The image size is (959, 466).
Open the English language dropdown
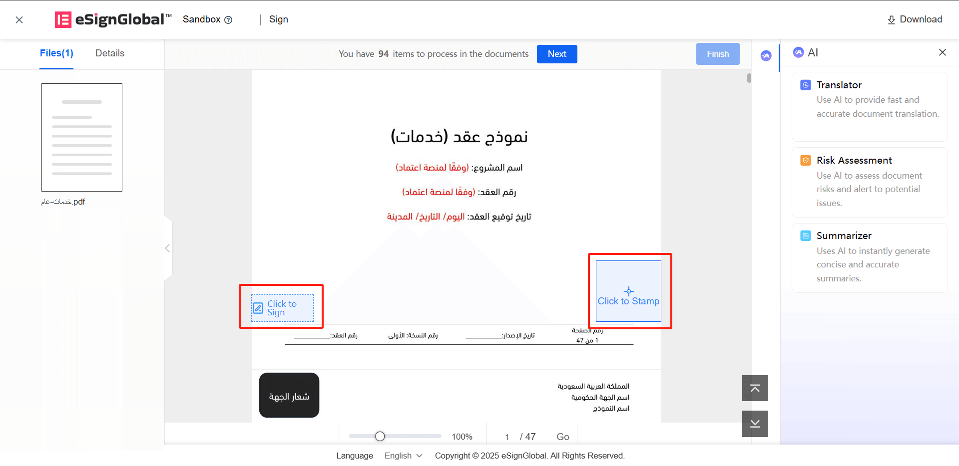pos(403,456)
